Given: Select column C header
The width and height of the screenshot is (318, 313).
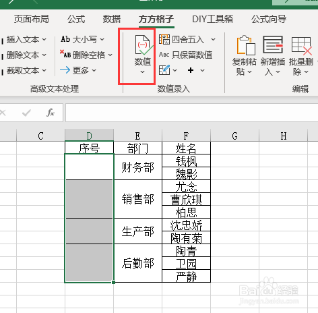Looking at the screenshot, I should [40, 136].
